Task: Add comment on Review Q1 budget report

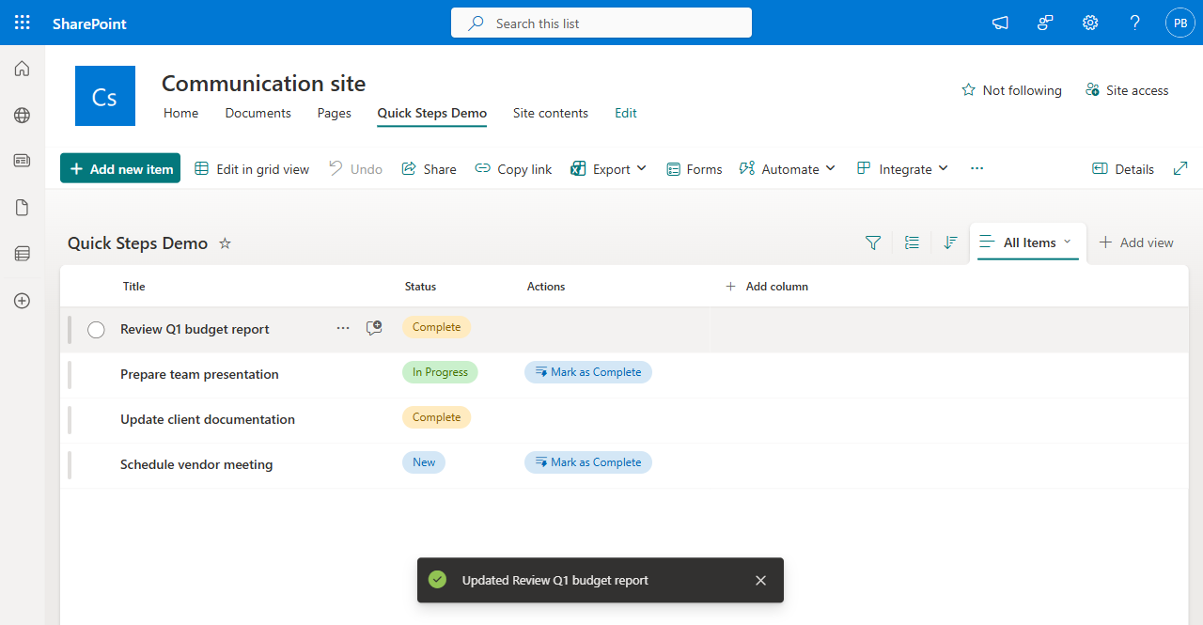Action: coord(374,328)
